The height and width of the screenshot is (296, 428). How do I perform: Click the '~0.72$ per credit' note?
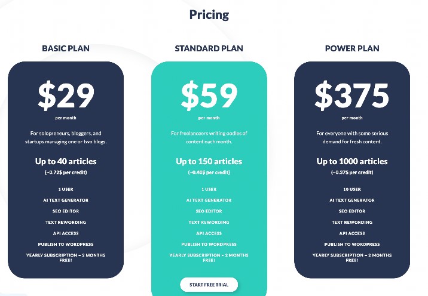(66, 172)
